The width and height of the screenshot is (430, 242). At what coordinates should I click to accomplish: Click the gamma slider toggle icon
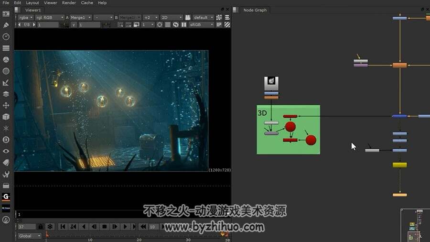point(106,25)
